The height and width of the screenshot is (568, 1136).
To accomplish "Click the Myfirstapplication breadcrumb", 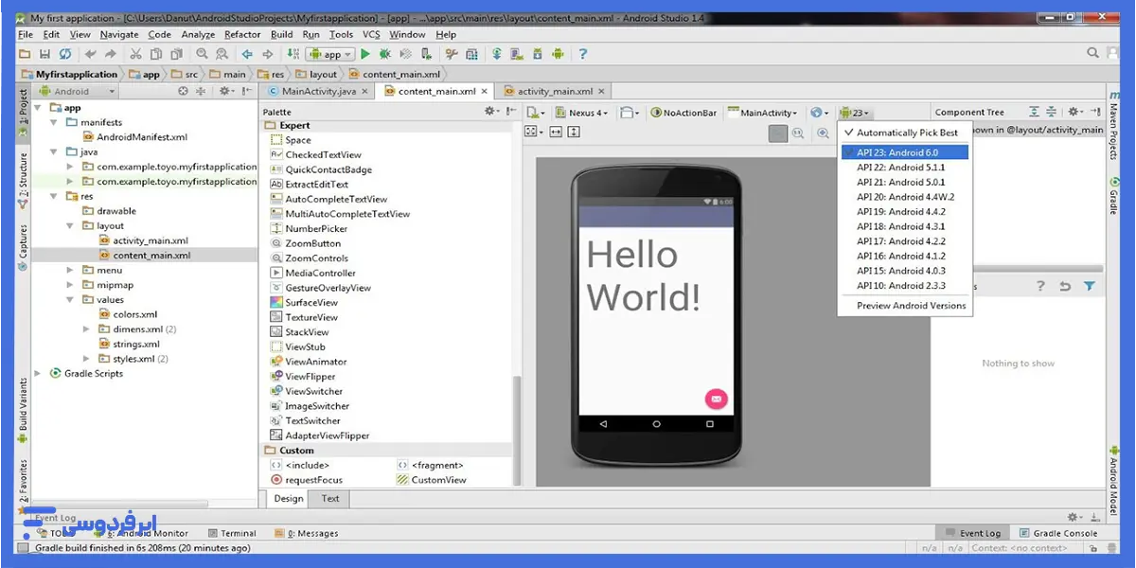I will [70, 74].
